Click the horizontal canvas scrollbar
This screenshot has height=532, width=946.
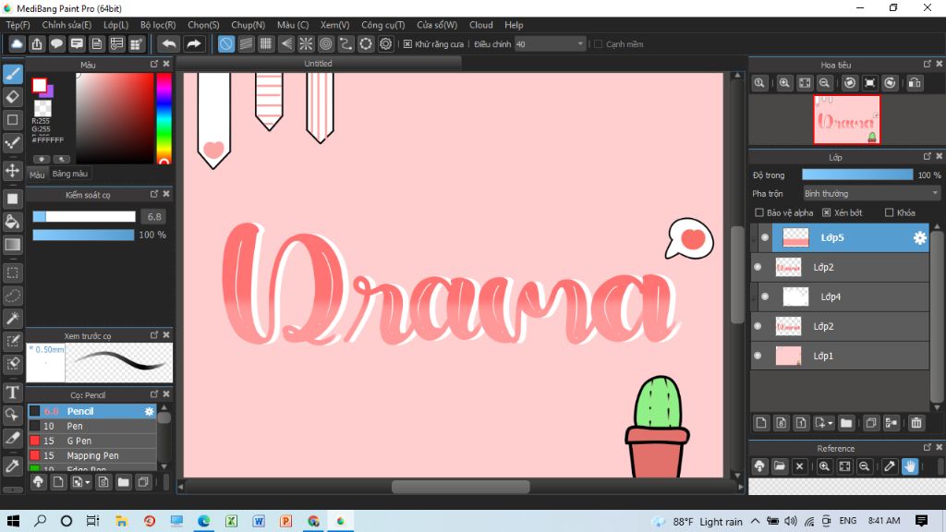pyautogui.click(x=461, y=487)
